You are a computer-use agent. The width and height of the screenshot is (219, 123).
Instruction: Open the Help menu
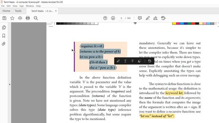point(38,6)
